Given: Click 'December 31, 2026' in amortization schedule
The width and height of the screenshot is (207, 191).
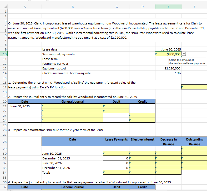Looking at the screenshot, I should tap(56, 168).
